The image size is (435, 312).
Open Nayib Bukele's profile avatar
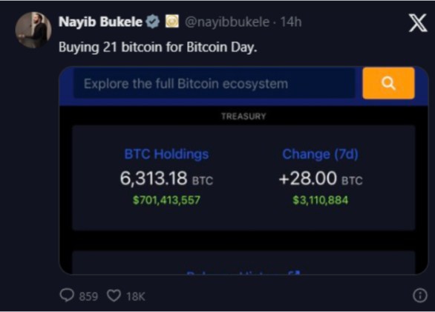(33, 30)
